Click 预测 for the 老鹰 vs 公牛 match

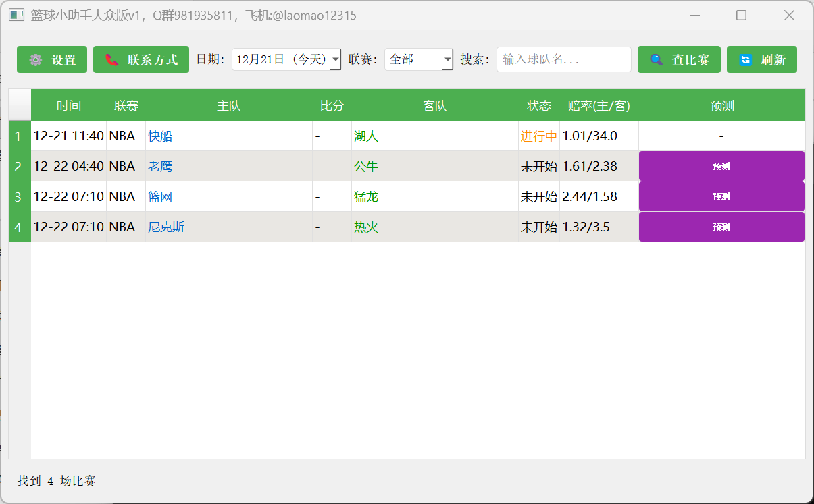point(721,165)
